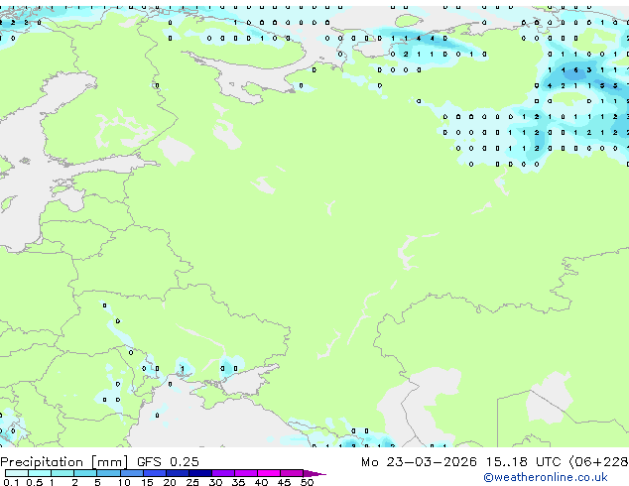
Task: Select the lightest 0.1–0.5 mm legend swatch
Action: coord(17,473)
